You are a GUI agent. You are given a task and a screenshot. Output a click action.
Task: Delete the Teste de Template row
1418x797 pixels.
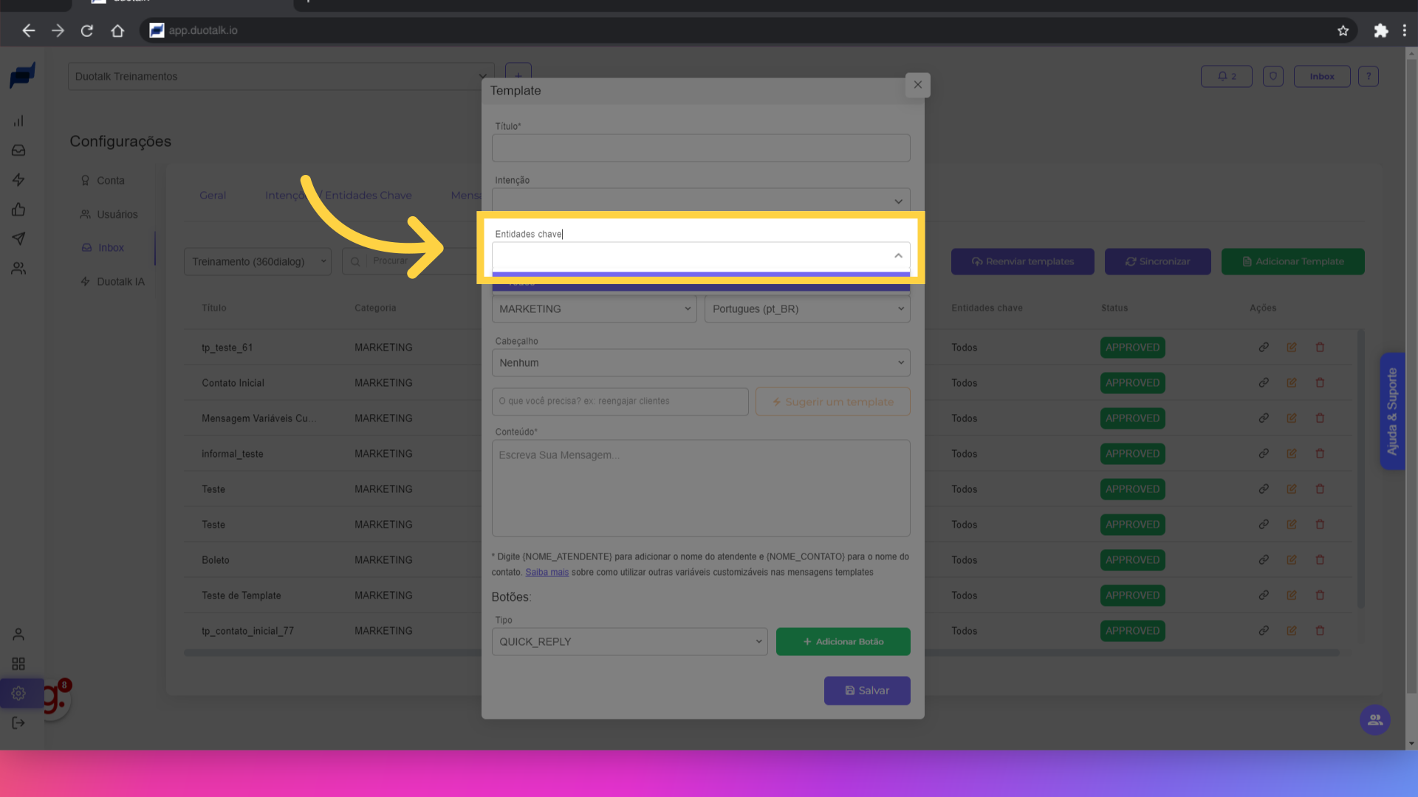[x=1320, y=595]
